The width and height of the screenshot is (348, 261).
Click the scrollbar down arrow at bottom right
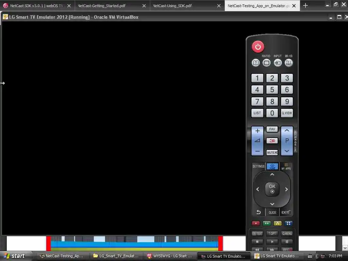point(345,248)
